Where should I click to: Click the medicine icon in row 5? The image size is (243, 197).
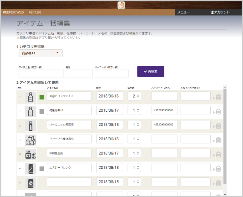(30, 154)
